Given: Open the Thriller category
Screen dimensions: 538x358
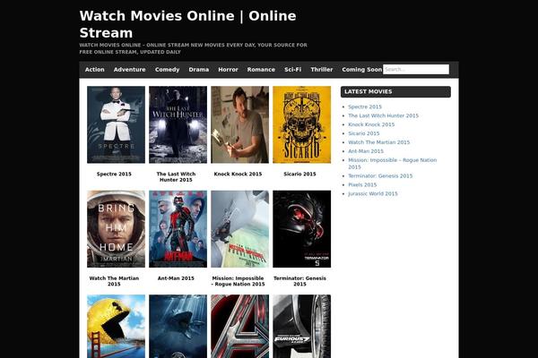Looking at the screenshot, I should pos(322,70).
